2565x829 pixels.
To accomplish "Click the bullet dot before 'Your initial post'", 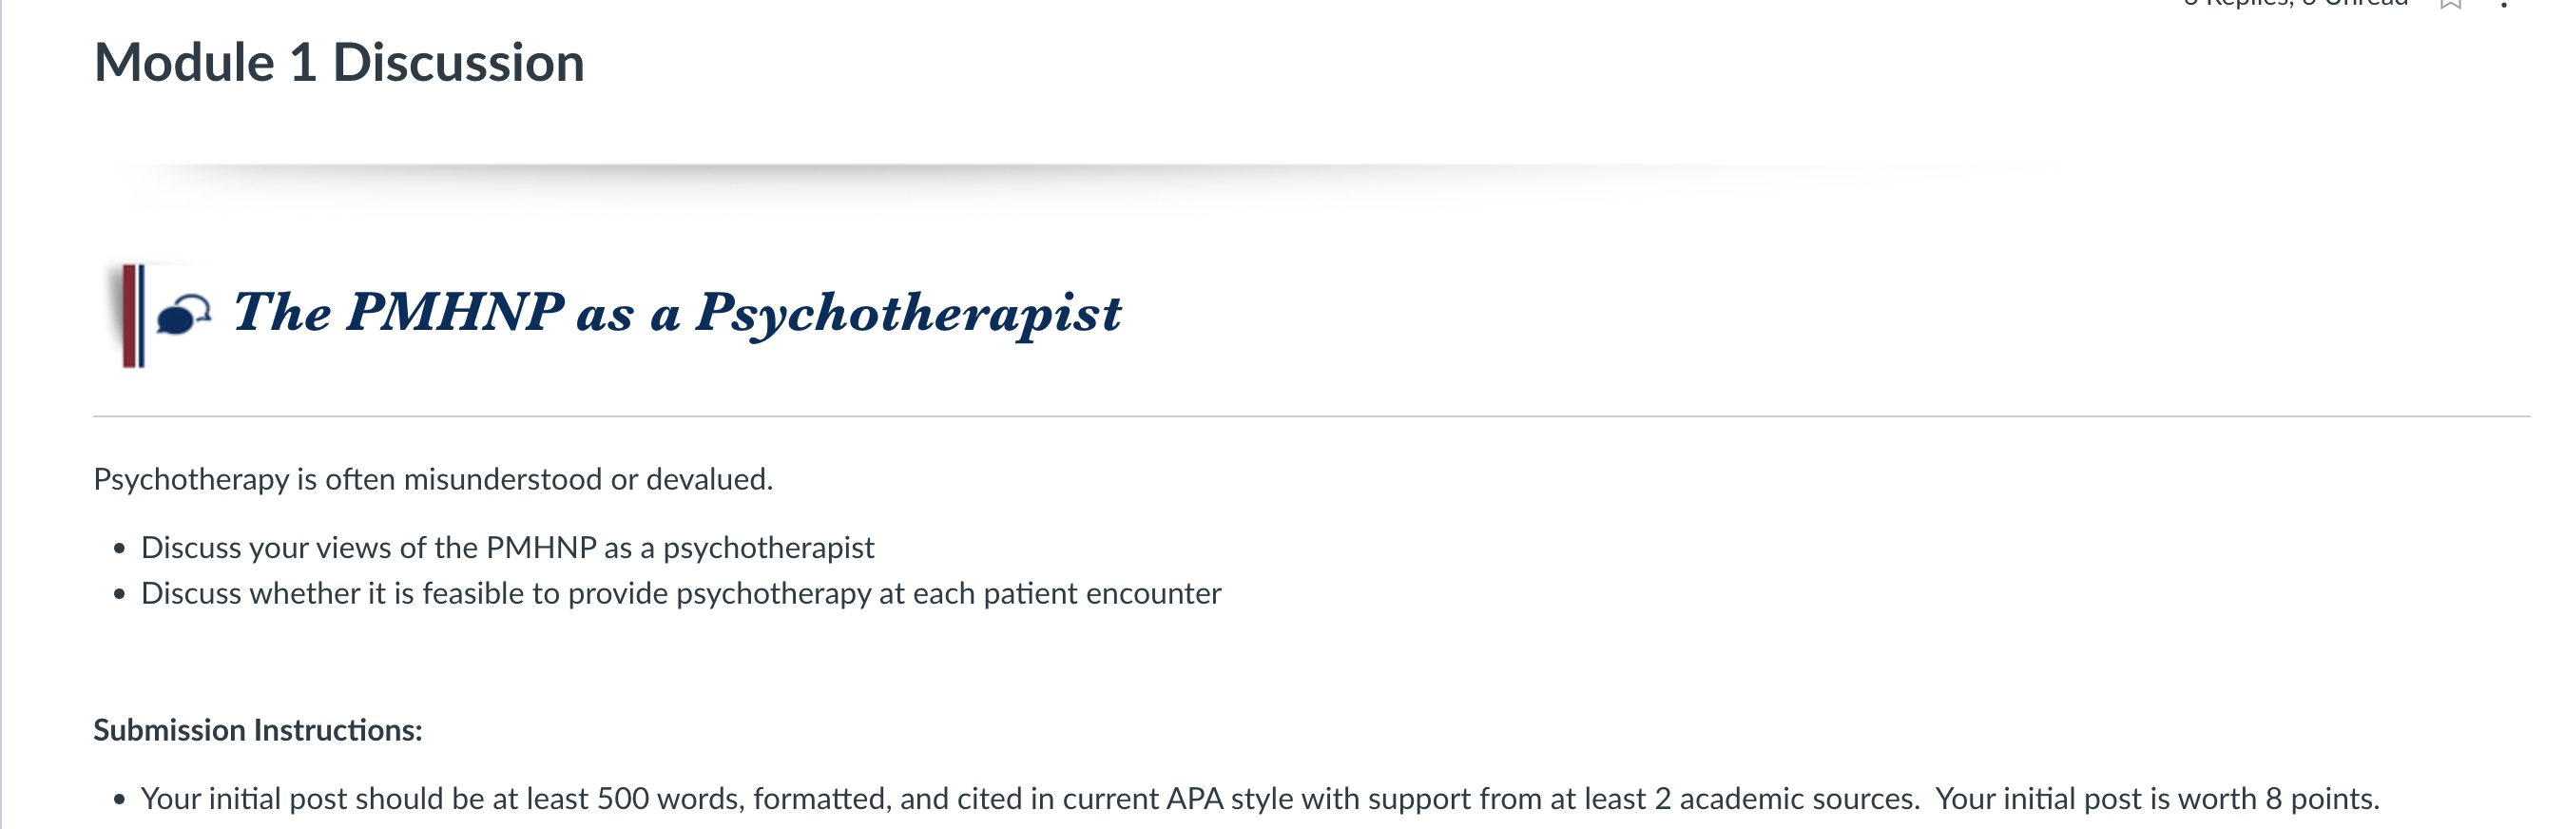I will (x=120, y=800).
